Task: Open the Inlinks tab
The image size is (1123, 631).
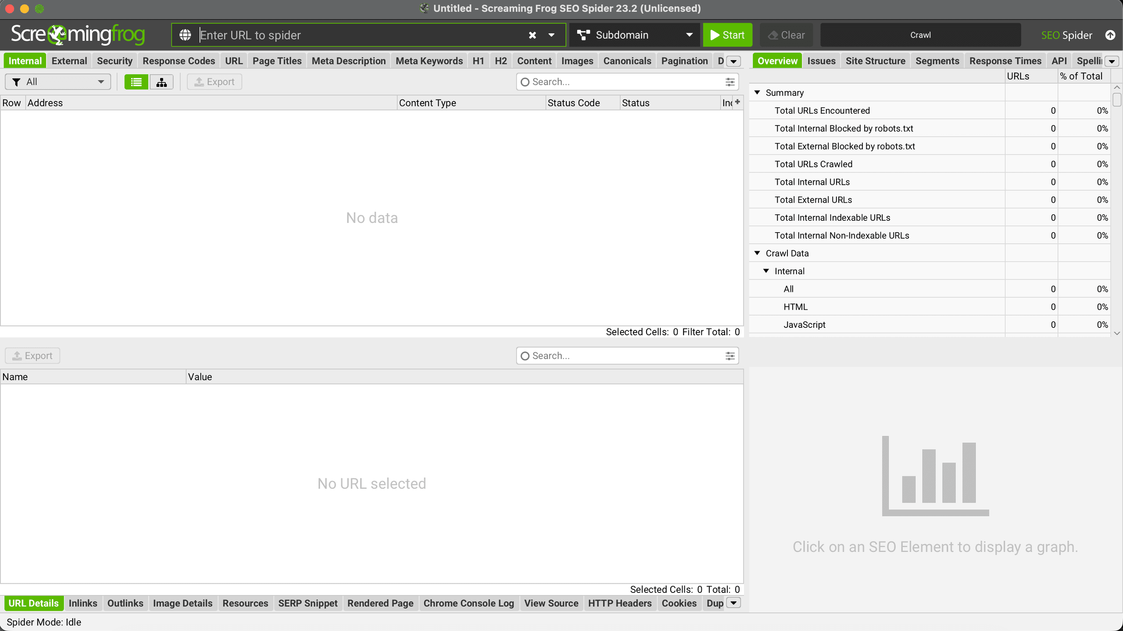Action: 83,603
